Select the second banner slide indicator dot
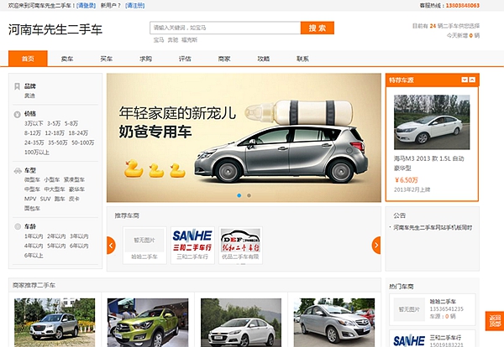Viewport: 504px width, 347px height. coord(248,195)
